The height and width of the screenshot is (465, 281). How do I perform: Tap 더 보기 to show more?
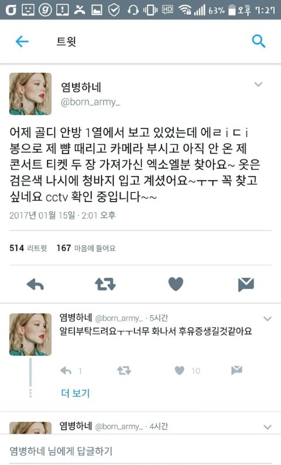point(75,393)
